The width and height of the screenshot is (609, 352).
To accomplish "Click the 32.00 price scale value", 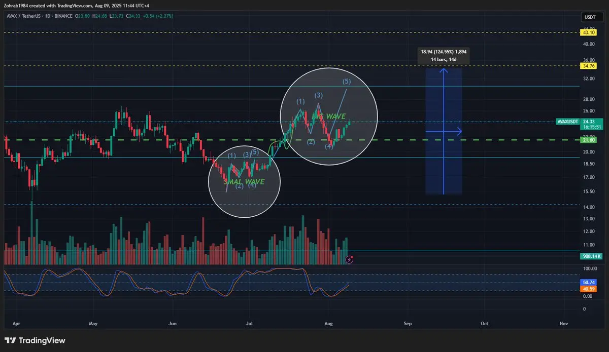I will tap(589, 79).
